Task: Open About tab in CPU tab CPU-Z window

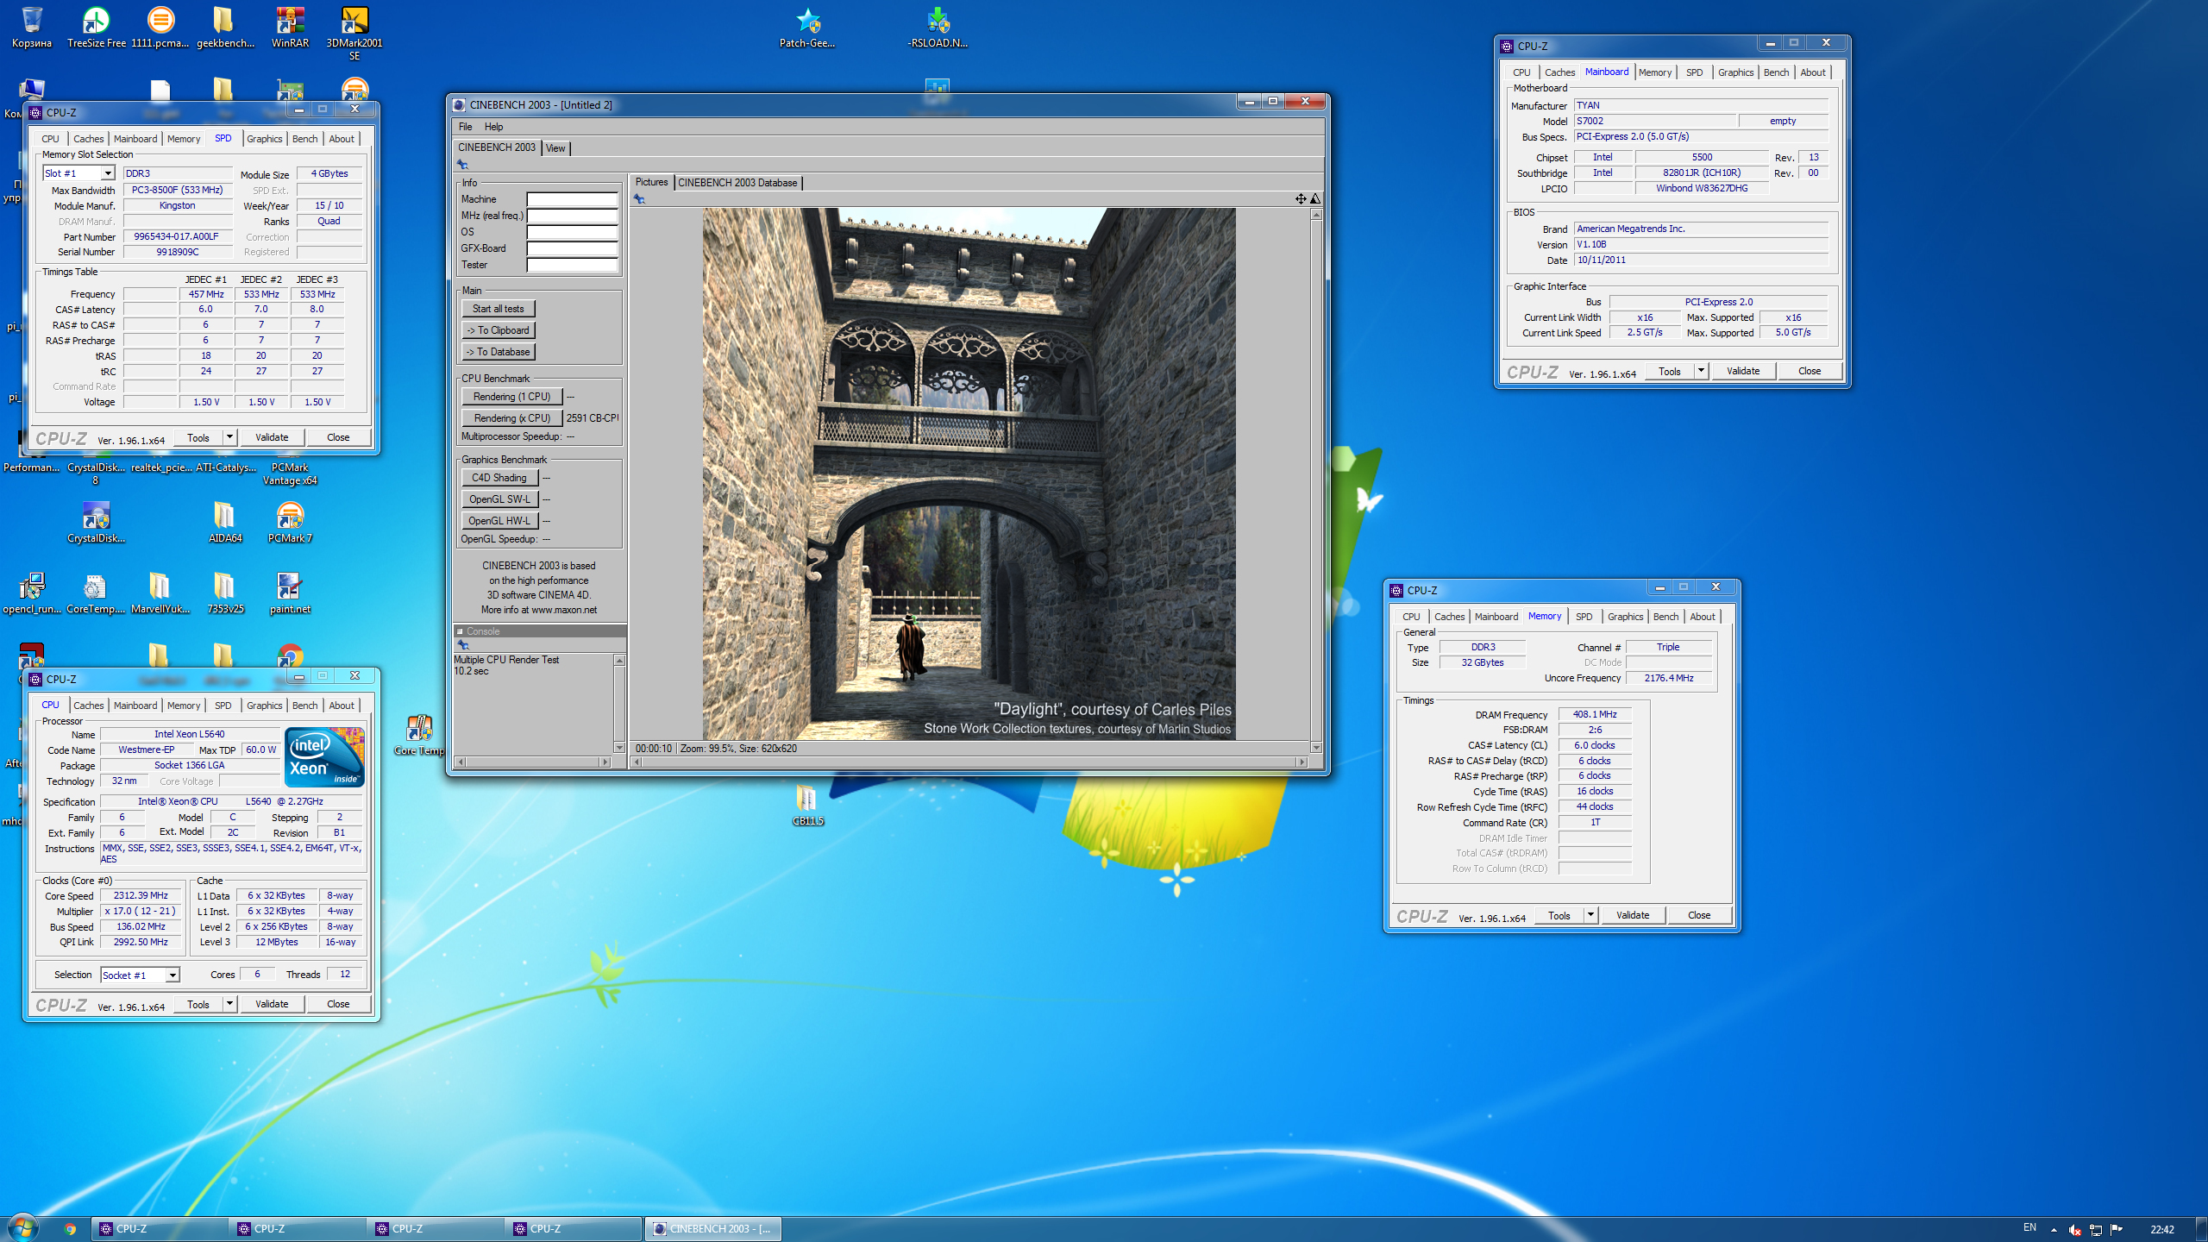Action: click(x=342, y=706)
